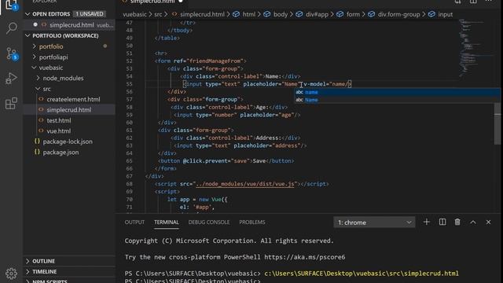Viewport: 503px width, 283px height.
Task: Click 'vuebasic' in the breadcrumb
Action: click(x=134, y=14)
